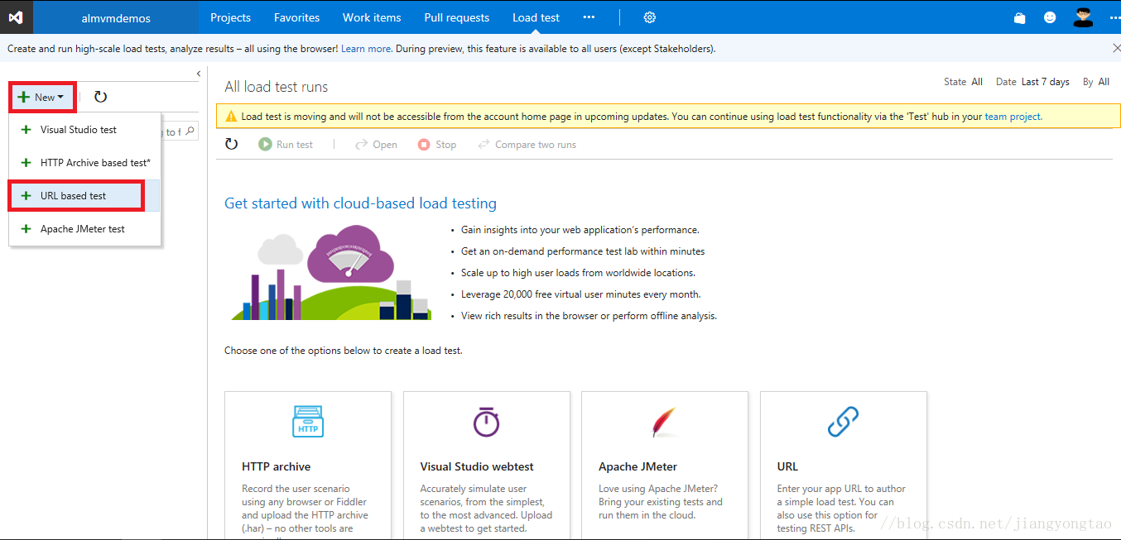The height and width of the screenshot is (540, 1121).
Task: Open the Date Last 7 days filter
Action: point(1032,82)
